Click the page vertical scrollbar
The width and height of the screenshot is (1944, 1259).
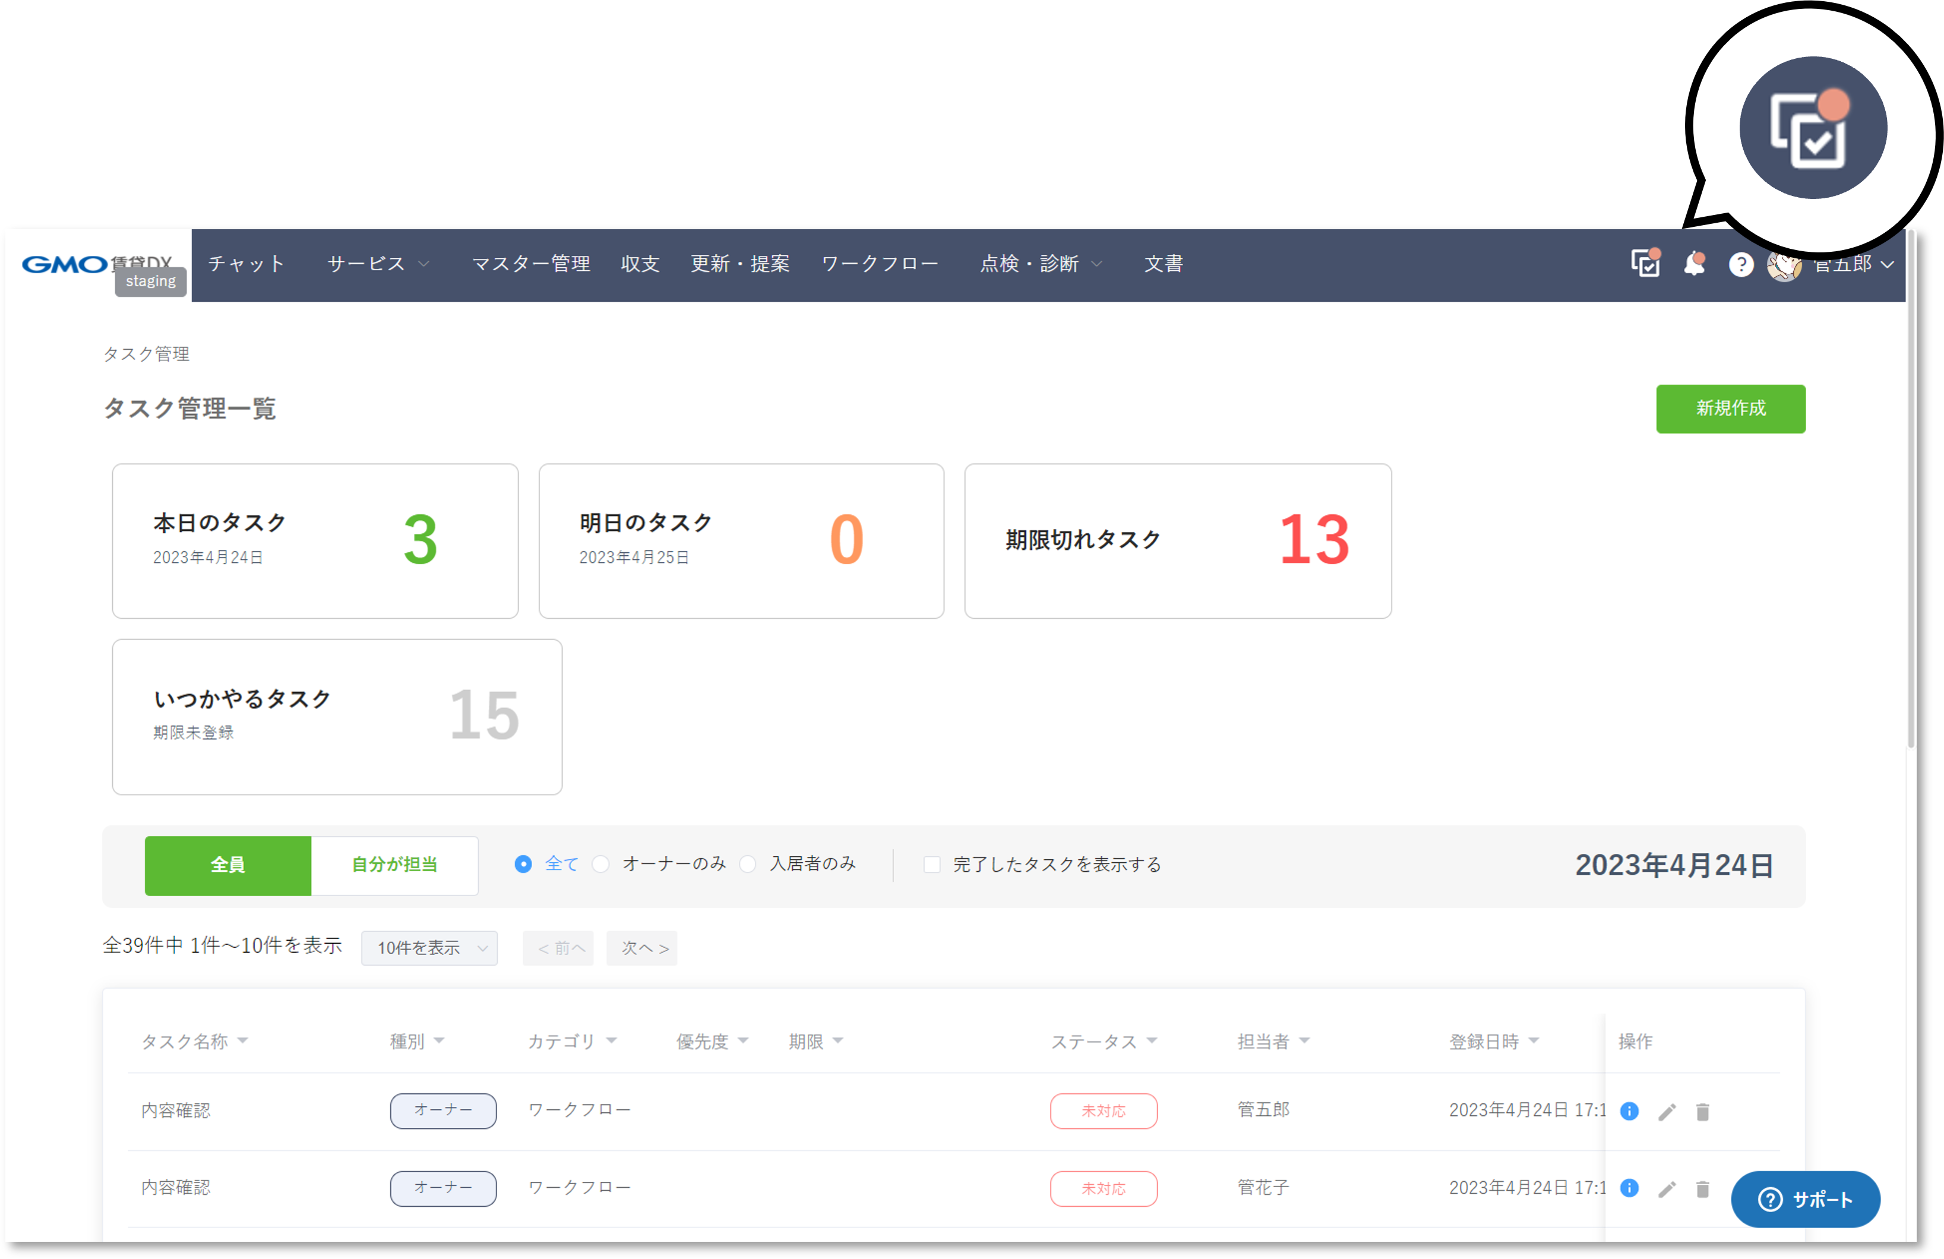pos(1911,490)
